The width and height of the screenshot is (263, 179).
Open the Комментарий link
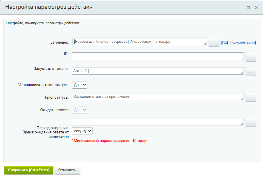coord(243,42)
